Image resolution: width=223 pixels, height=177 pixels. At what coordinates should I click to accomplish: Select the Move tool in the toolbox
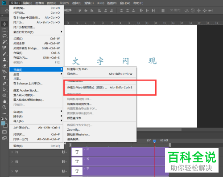(4, 24)
